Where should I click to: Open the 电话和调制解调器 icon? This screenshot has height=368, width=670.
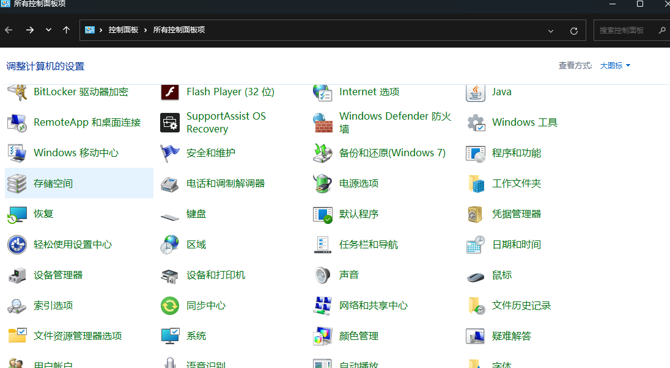(169, 184)
